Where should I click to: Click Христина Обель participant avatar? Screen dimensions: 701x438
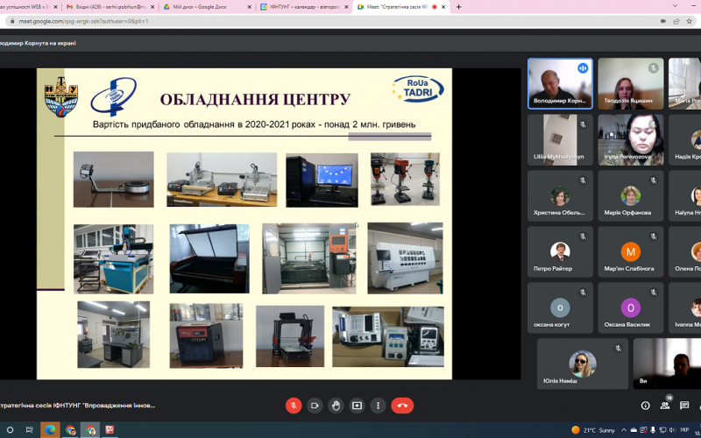pos(560,195)
